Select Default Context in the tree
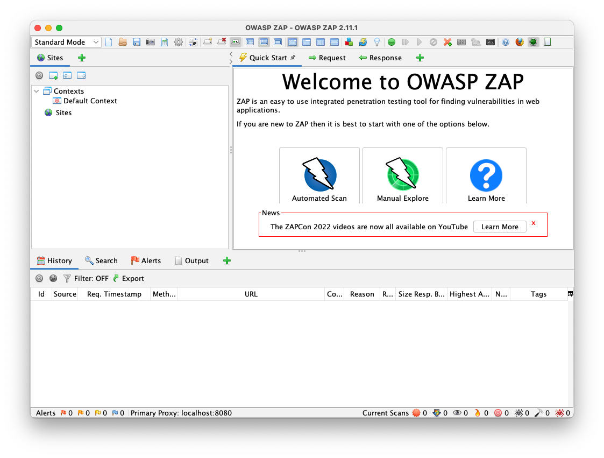This screenshot has height=458, width=604. pos(85,101)
